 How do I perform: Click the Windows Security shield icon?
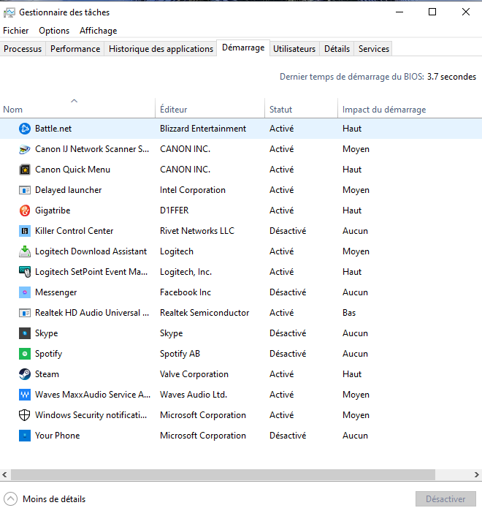(25, 415)
